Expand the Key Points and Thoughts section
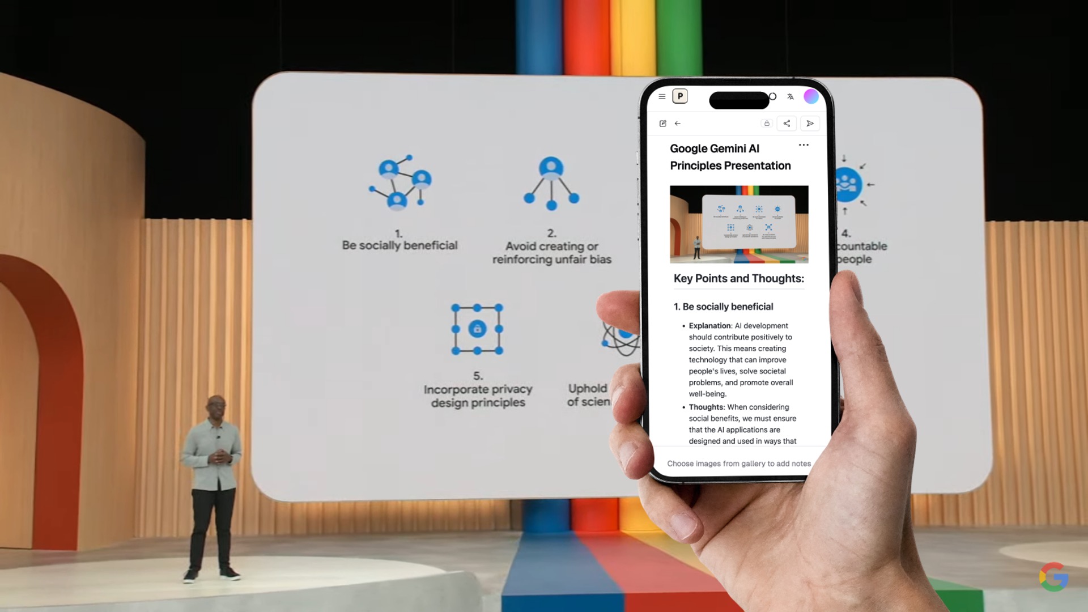 click(x=738, y=278)
